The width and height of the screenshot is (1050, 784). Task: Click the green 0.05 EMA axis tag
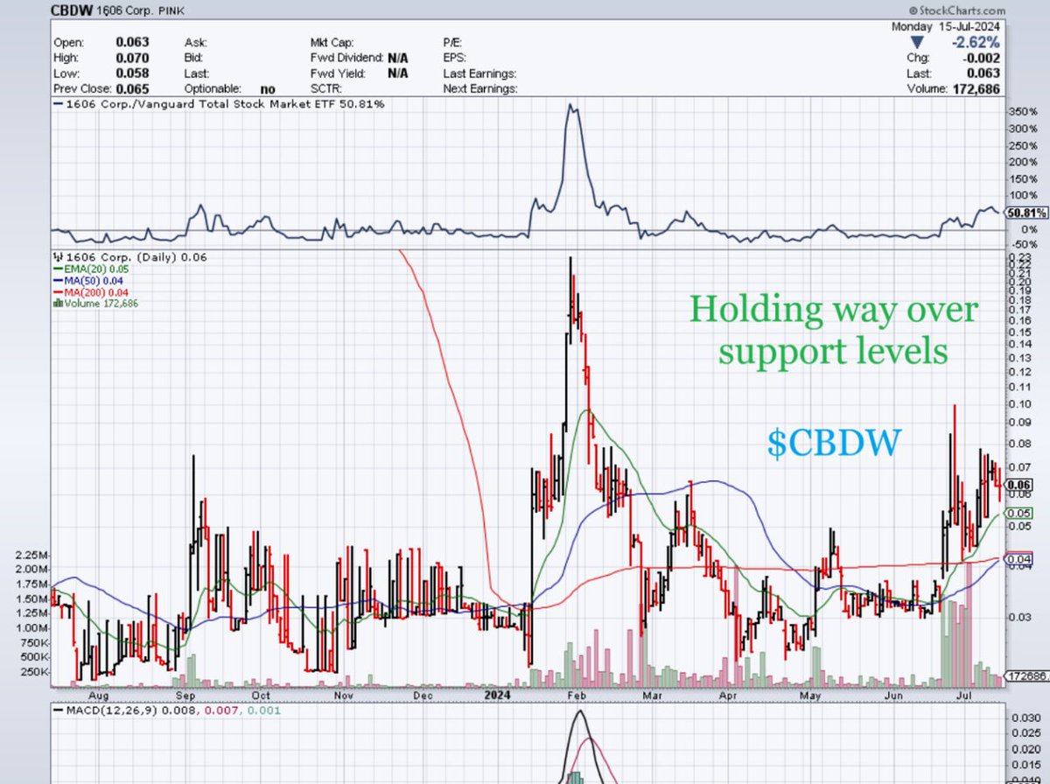(x=1020, y=513)
